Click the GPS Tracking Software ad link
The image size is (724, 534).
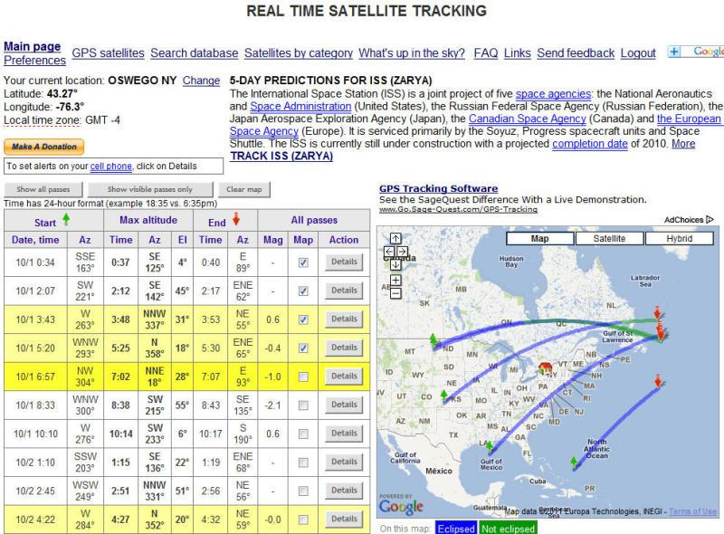439,188
